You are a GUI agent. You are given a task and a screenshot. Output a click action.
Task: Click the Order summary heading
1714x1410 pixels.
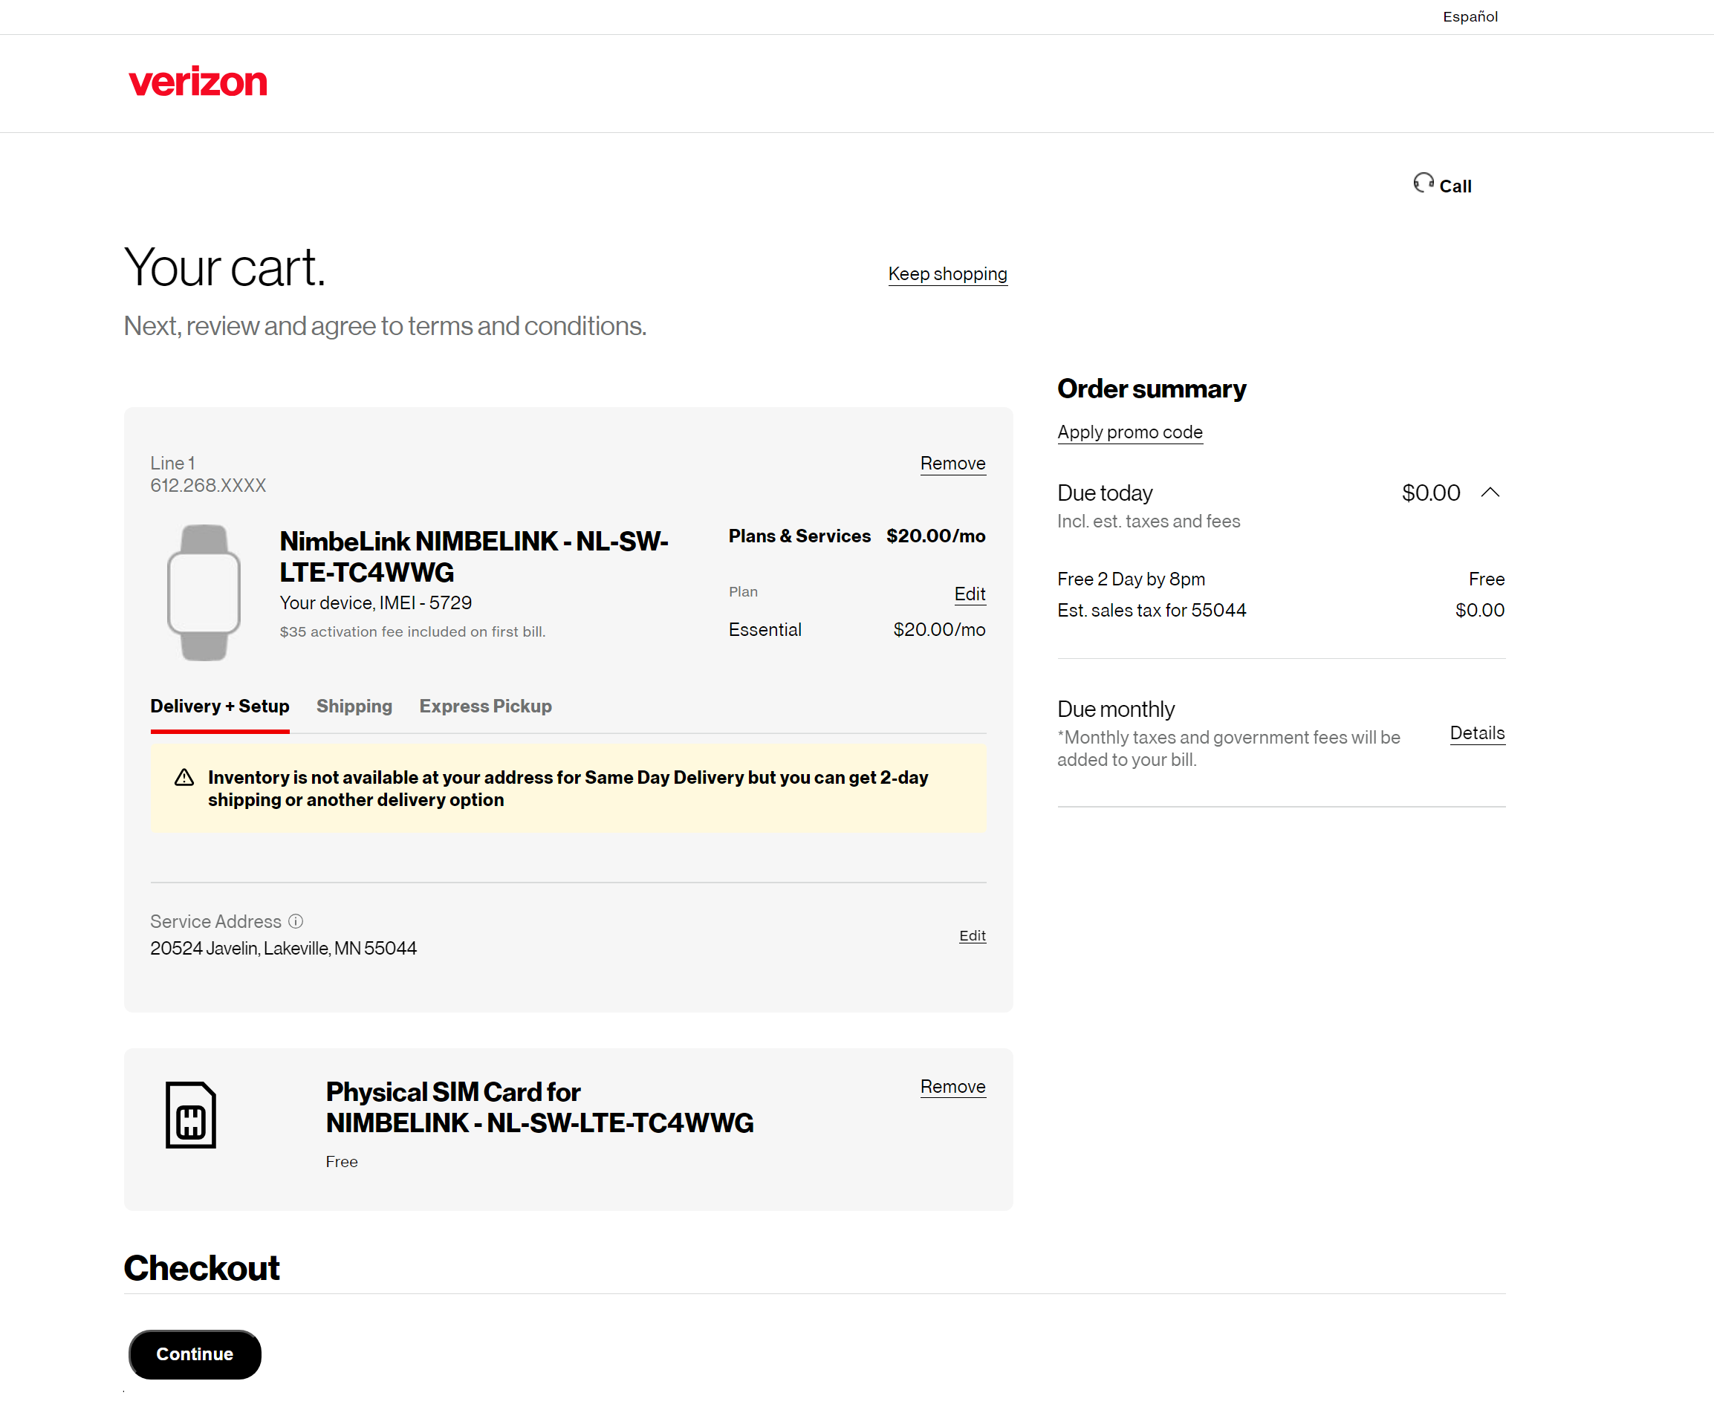(x=1152, y=389)
